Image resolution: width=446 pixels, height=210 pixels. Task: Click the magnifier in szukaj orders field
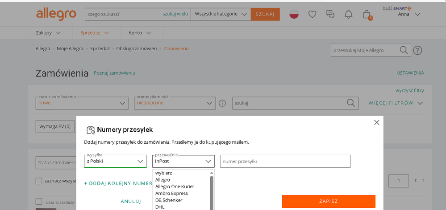click(351, 103)
